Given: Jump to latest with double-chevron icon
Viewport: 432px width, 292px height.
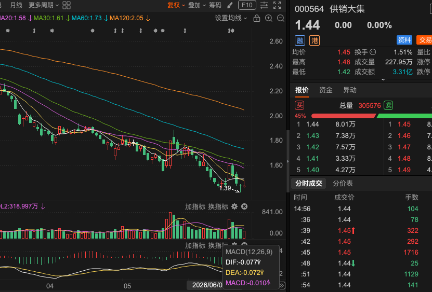Looking at the screenshot, I should (x=282, y=285).
